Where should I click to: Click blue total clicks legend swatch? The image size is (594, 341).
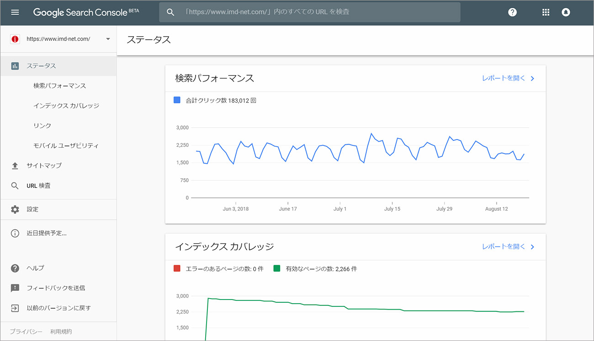[x=177, y=100]
